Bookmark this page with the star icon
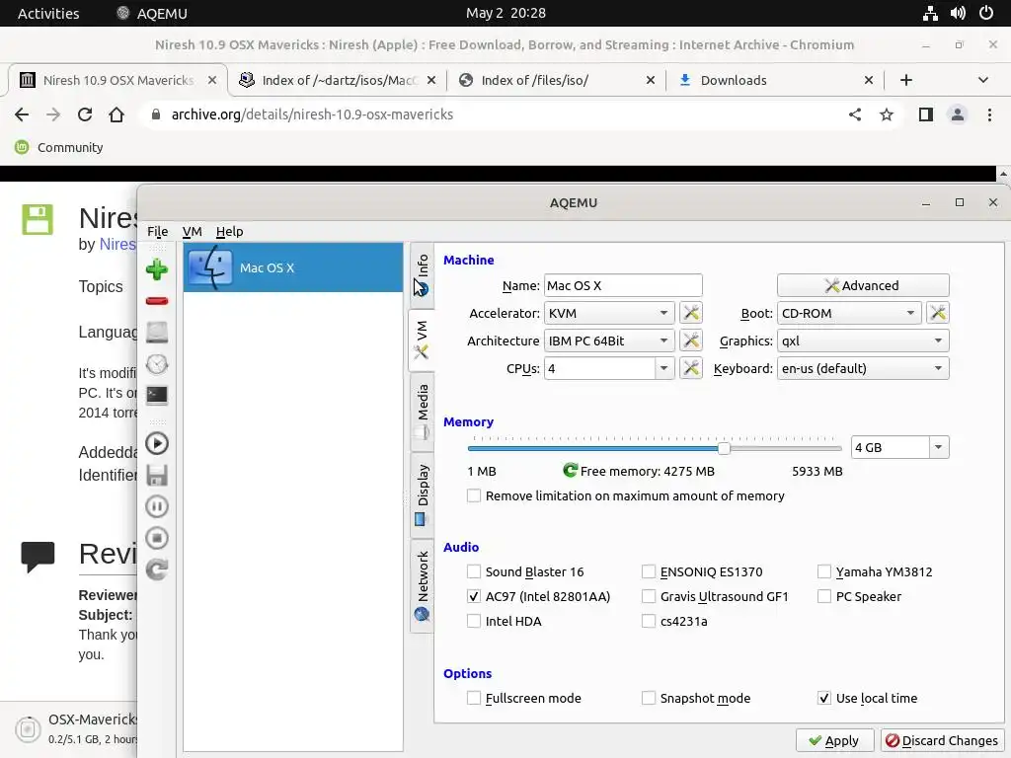This screenshot has width=1011, height=758. click(x=887, y=114)
